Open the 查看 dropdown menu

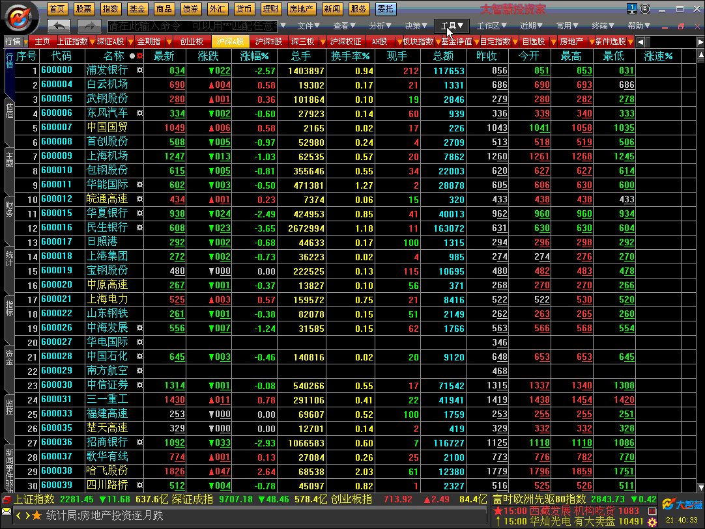coord(344,26)
